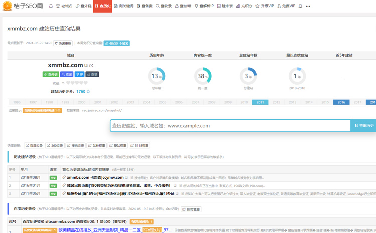This screenshot has width=376, height=233.
Task: Select year 2005 on the timeline
Action: click(x=163, y=102)
